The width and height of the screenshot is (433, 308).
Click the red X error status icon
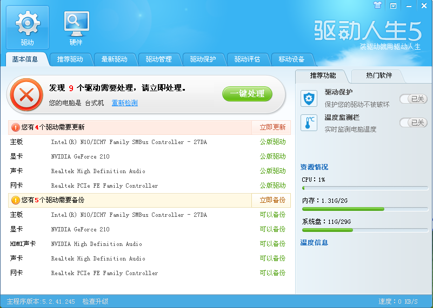tap(26, 95)
